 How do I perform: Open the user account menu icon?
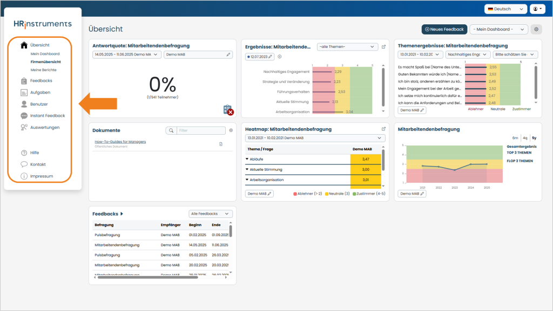pos(537,9)
